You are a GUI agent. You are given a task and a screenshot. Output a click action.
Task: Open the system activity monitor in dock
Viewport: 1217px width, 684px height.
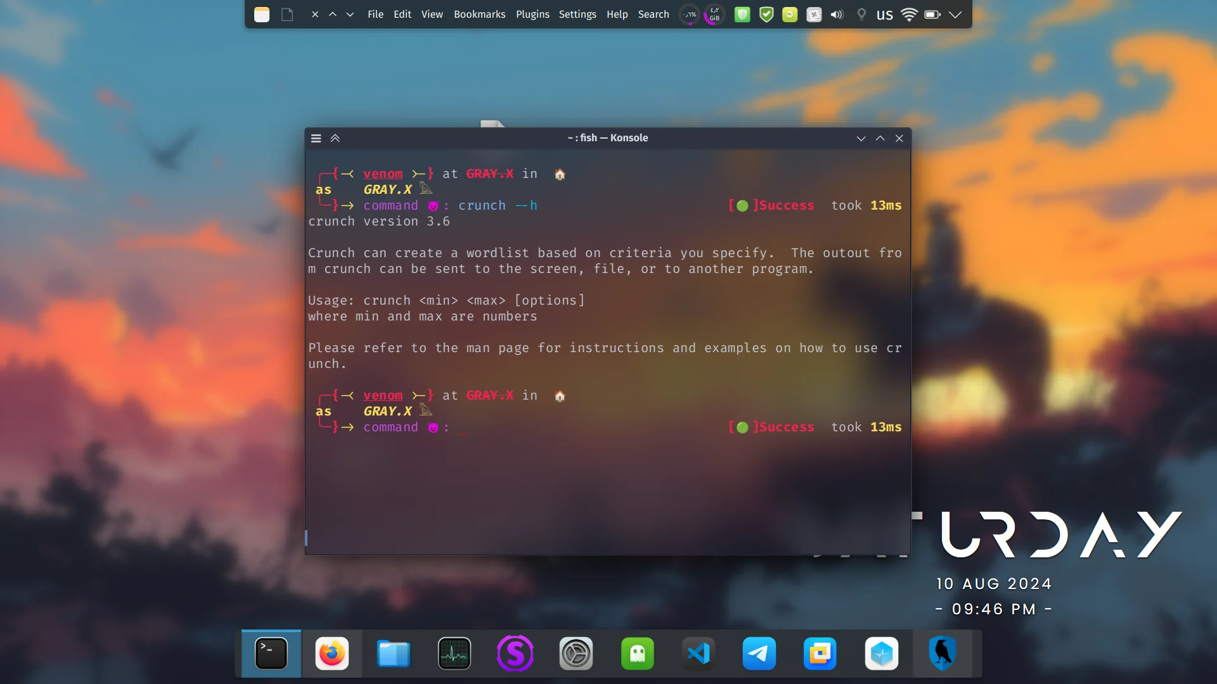click(x=454, y=654)
